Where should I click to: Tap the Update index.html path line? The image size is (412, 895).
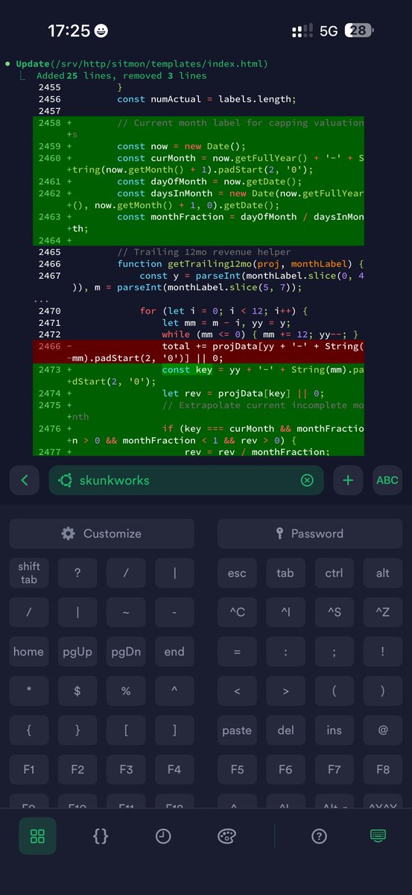(142, 64)
